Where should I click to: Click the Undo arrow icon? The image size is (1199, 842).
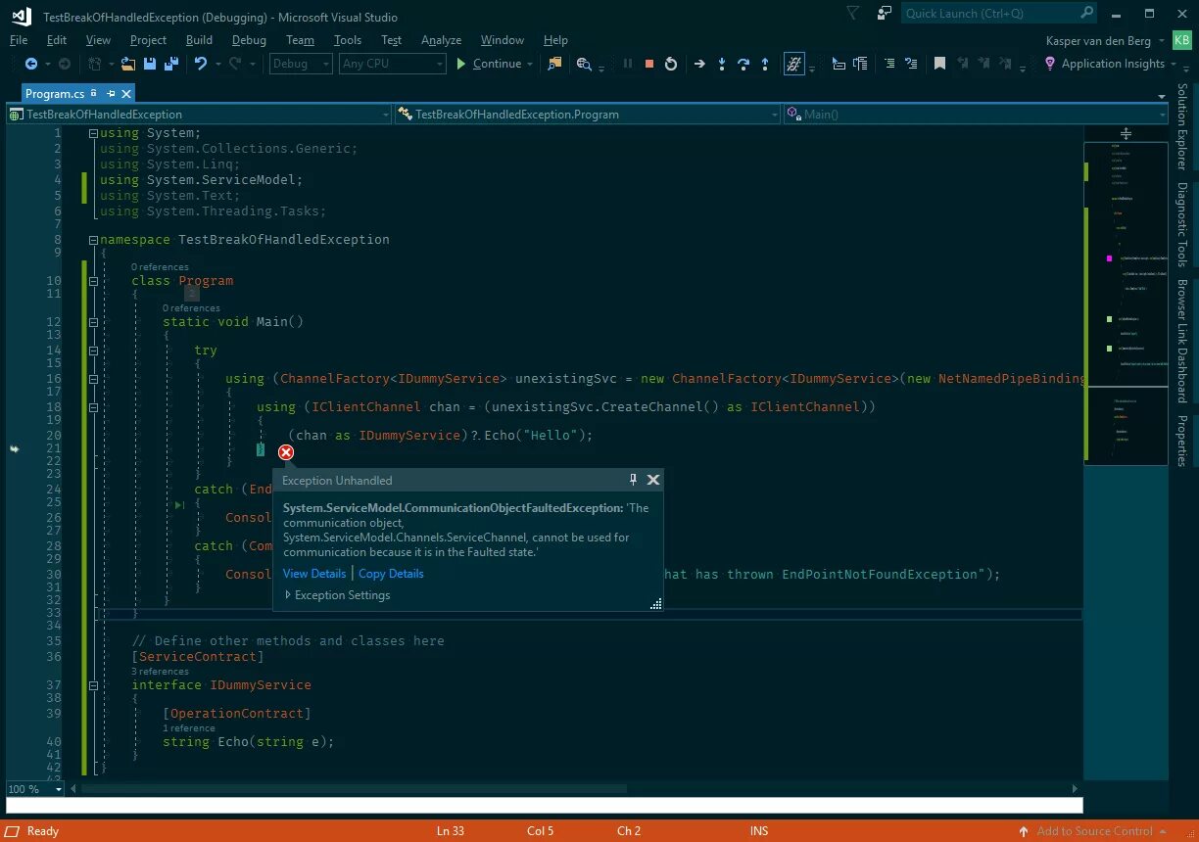click(201, 64)
